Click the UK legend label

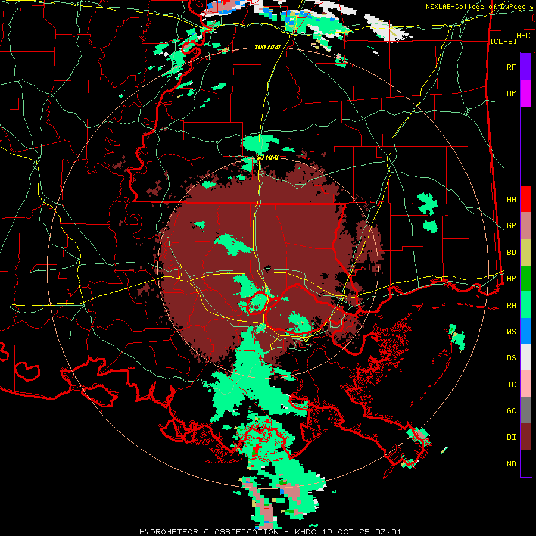point(511,94)
